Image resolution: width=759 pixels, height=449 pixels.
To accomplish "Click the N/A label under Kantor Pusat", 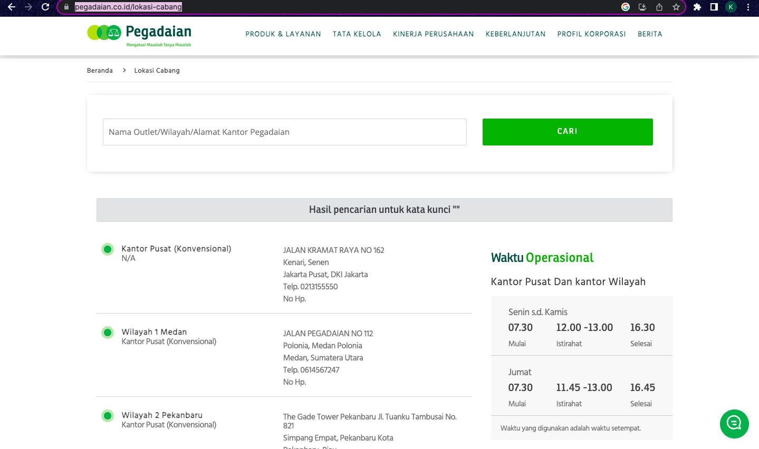I will pos(129,258).
